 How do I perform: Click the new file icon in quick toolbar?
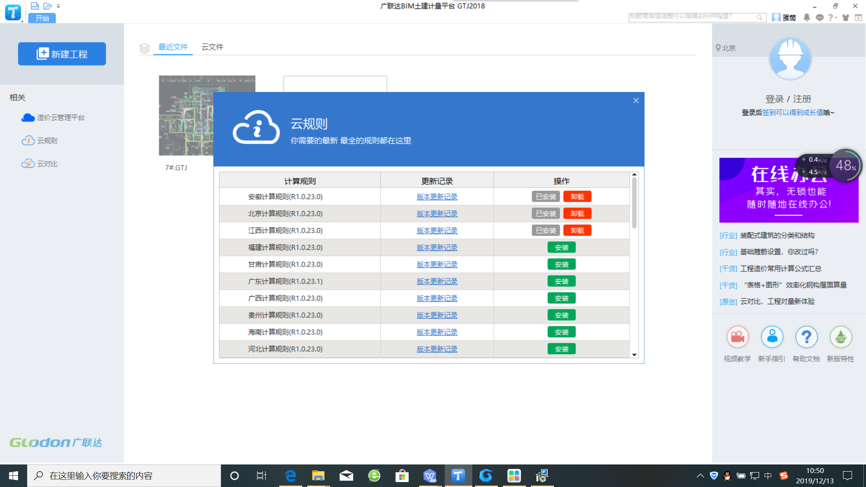click(x=35, y=6)
